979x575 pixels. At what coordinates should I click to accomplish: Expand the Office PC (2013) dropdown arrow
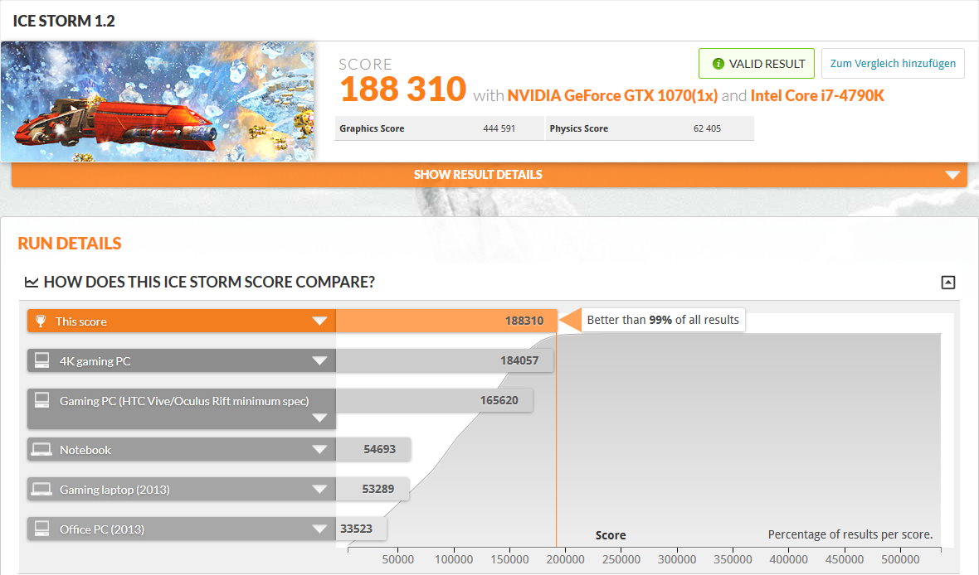pos(319,529)
